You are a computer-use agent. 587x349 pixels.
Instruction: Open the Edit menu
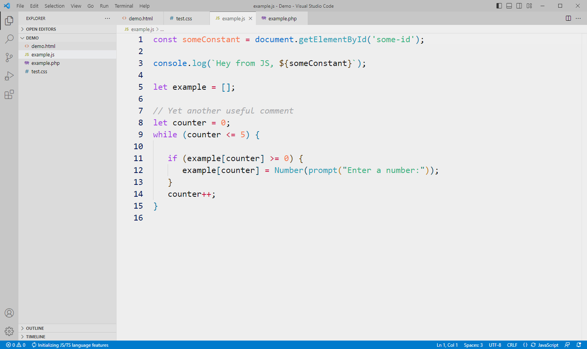34,6
